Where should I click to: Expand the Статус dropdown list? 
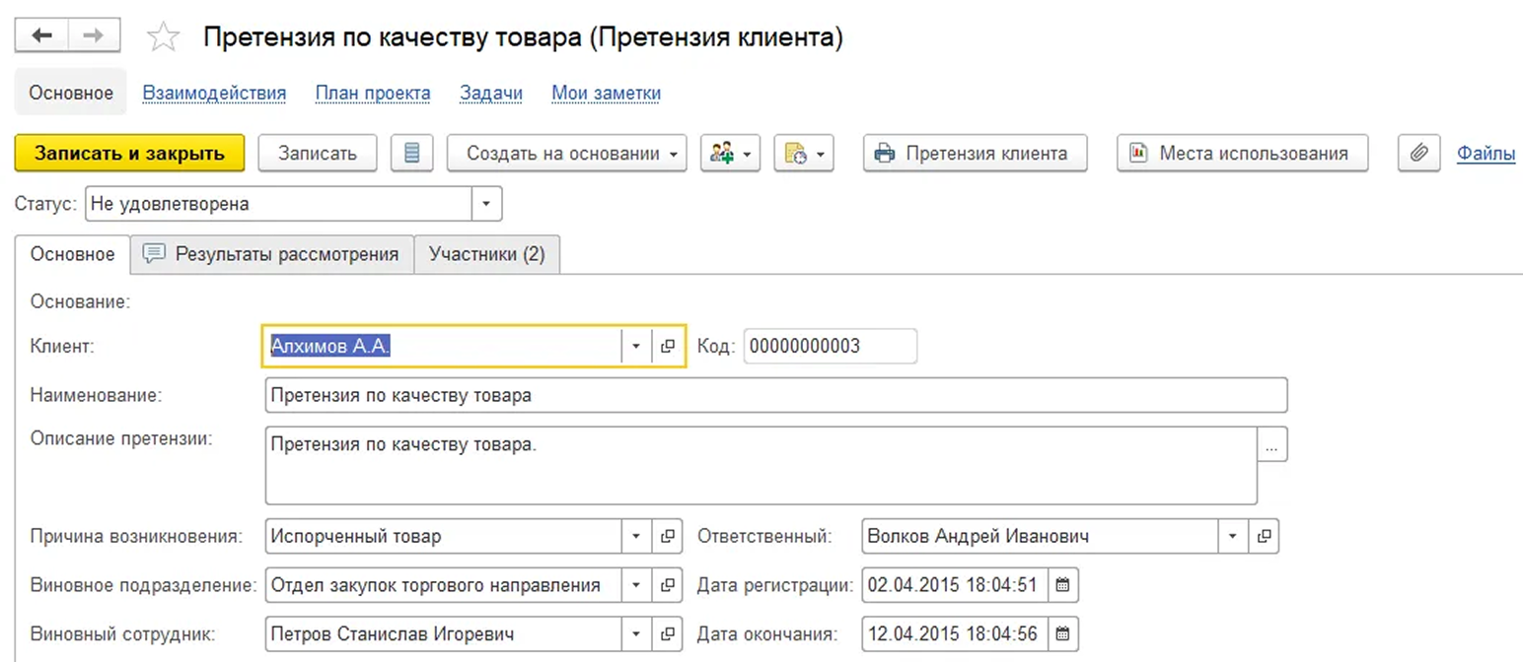pos(485,205)
